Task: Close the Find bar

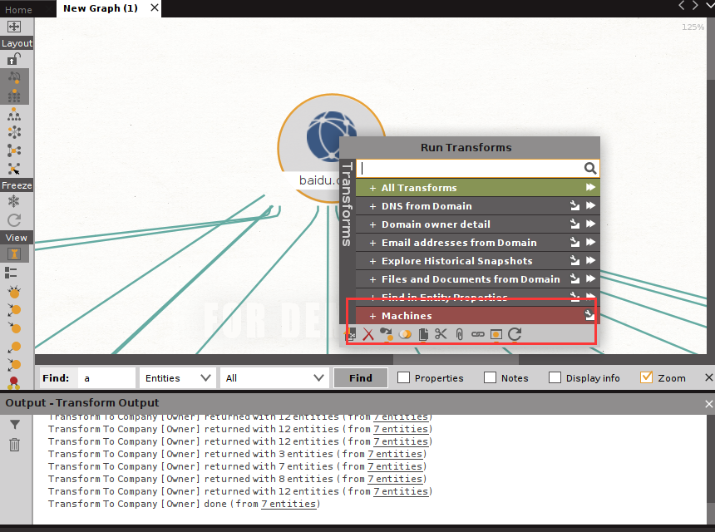Action: click(708, 377)
